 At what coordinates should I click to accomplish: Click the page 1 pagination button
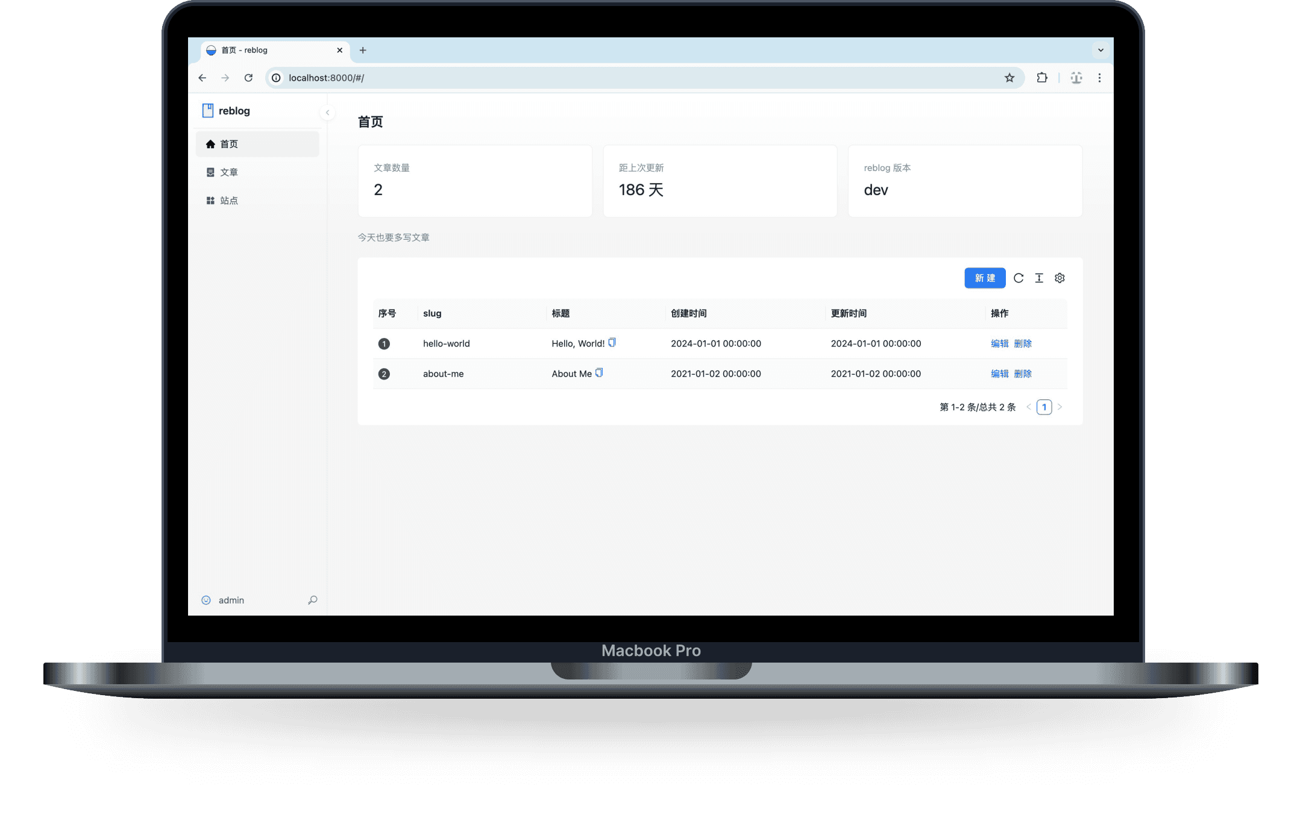tap(1044, 407)
